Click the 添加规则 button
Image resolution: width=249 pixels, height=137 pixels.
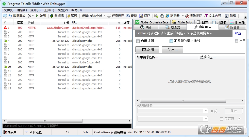(x=147, y=49)
